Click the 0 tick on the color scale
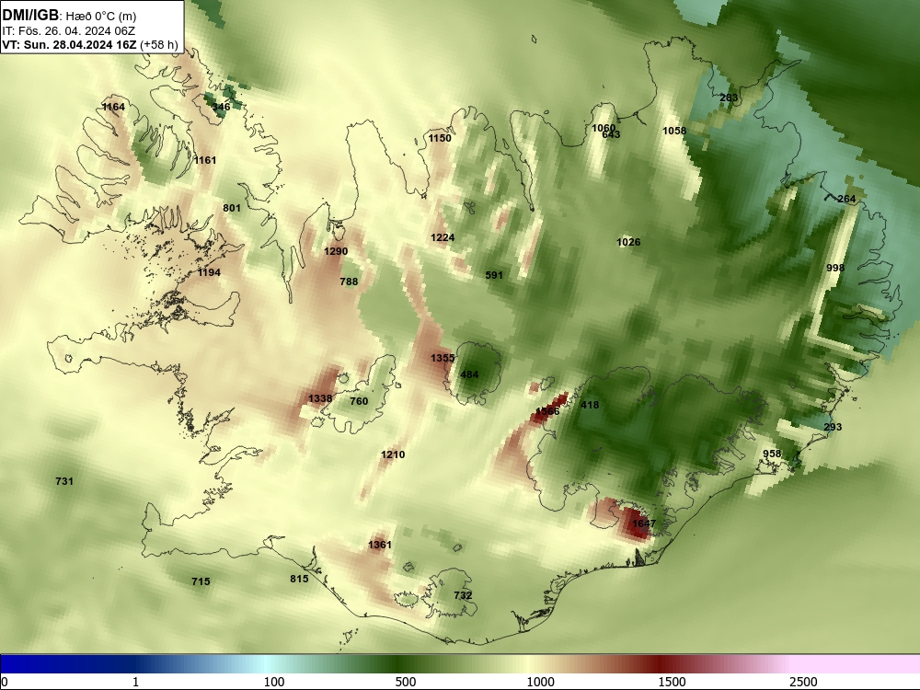This screenshot has height=690, width=920. click(5, 682)
